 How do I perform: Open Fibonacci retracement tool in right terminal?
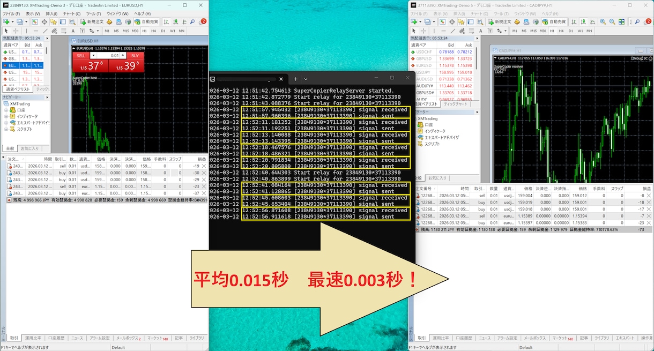(472, 31)
